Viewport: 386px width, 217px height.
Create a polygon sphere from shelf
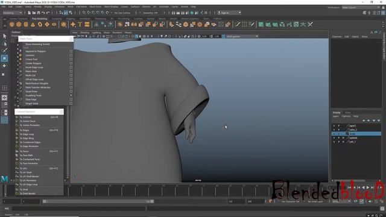pos(12,24)
